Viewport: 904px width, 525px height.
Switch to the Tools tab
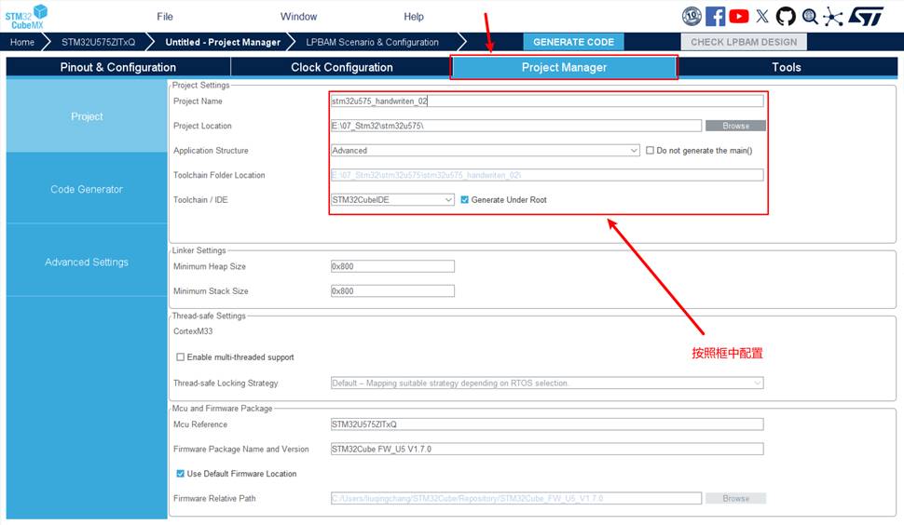coord(787,67)
